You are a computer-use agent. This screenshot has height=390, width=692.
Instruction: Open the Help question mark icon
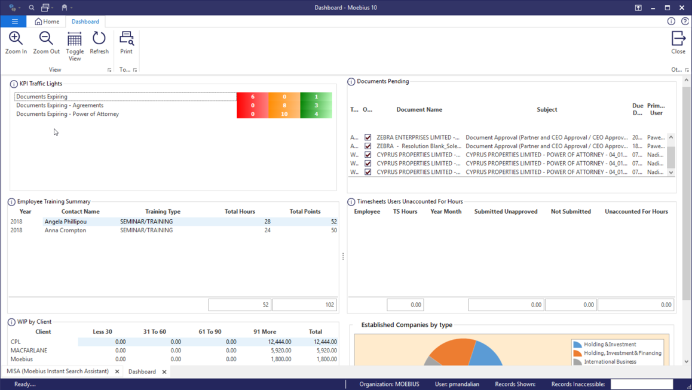click(685, 21)
